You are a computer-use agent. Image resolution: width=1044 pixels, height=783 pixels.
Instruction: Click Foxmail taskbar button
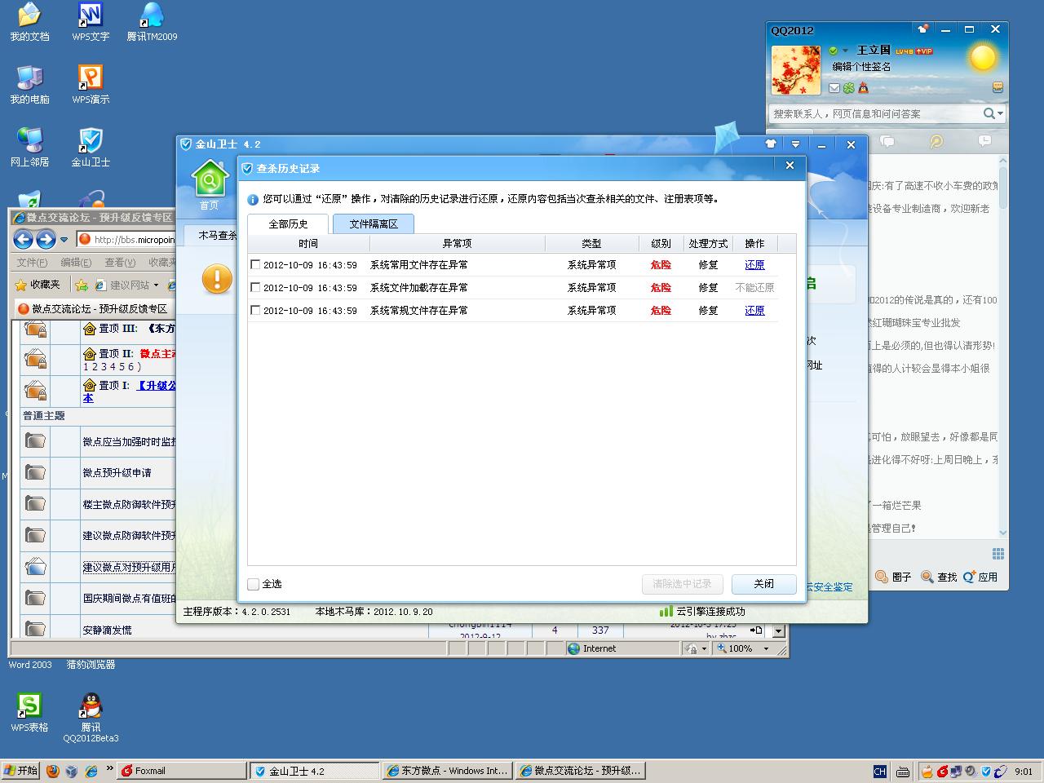point(182,771)
